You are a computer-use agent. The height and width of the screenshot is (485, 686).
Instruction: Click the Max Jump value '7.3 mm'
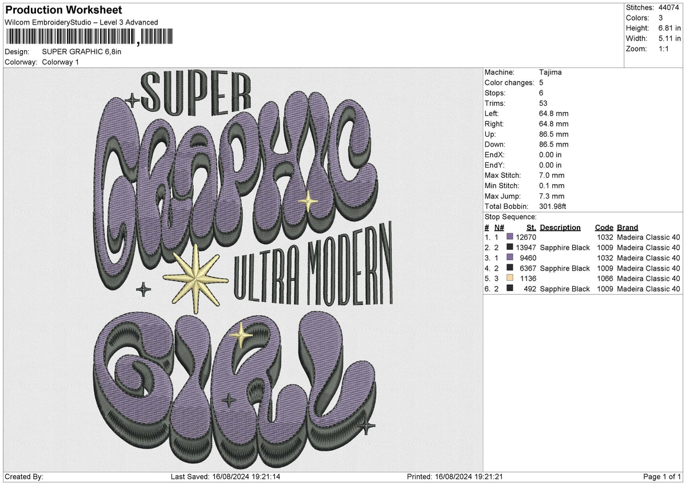(x=552, y=196)
